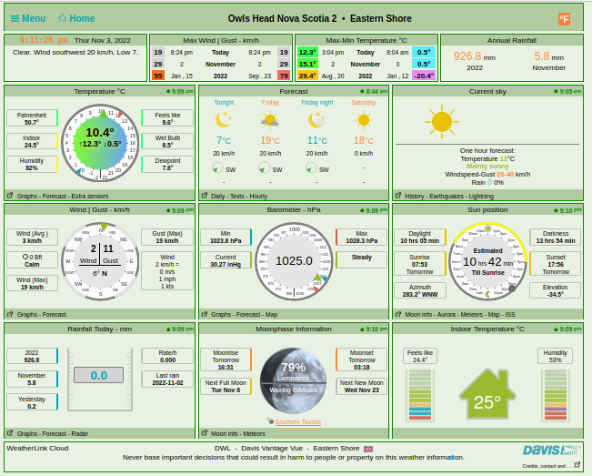Open the Earthquakes link

[x=447, y=196]
